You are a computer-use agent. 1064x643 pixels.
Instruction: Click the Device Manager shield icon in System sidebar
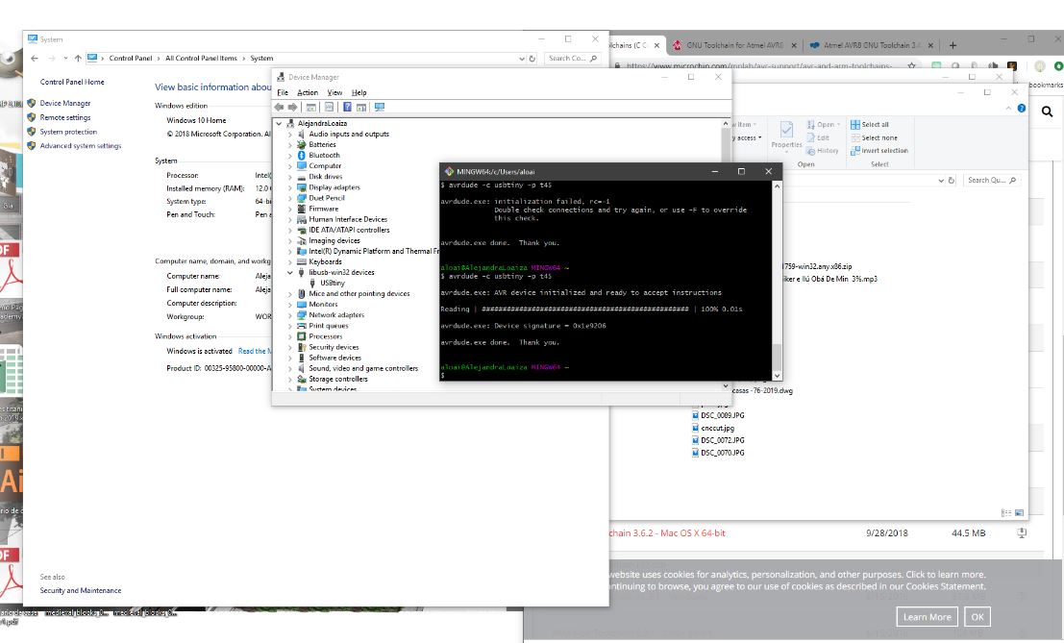pyautogui.click(x=31, y=103)
